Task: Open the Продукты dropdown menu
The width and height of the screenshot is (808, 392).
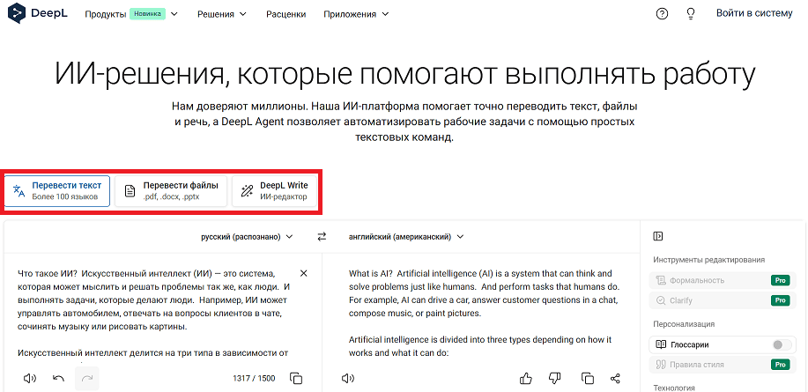Action: [x=131, y=14]
